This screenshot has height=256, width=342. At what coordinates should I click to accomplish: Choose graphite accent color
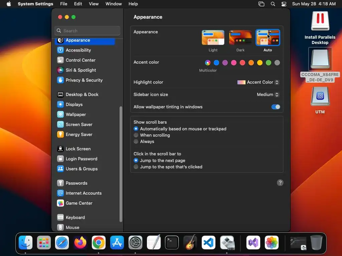coord(277,63)
